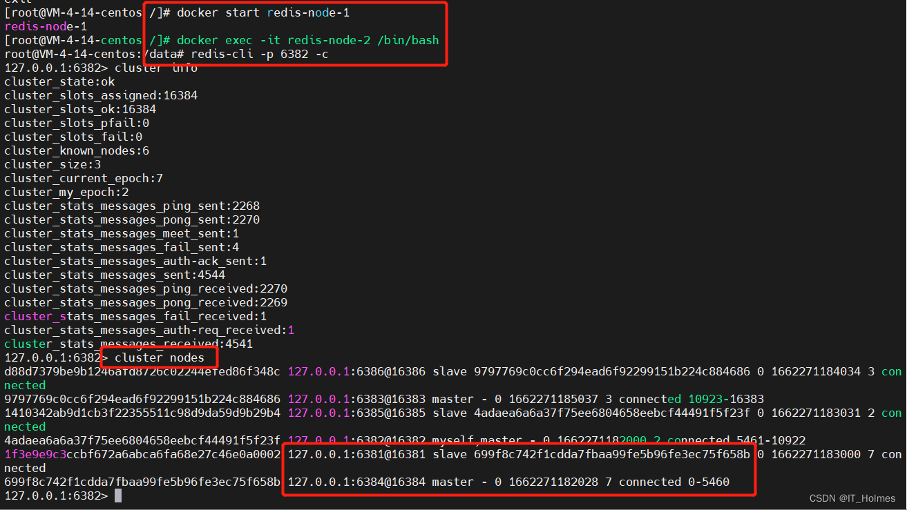Click node ID 9797769c0cc6 at line start
Image resolution: width=907 pixels, height=510 pixels.
click(142, 399)
